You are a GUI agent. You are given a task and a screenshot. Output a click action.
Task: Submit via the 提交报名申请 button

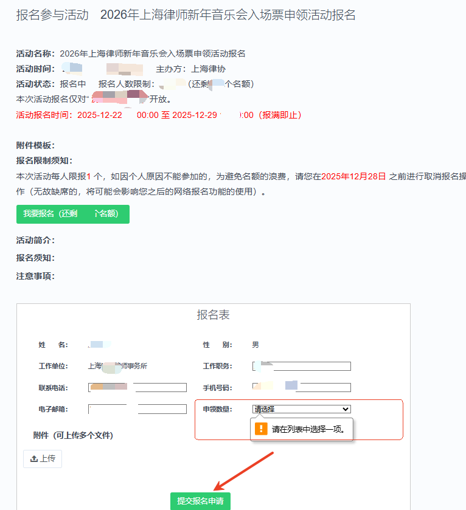click(x=200, y=501)
